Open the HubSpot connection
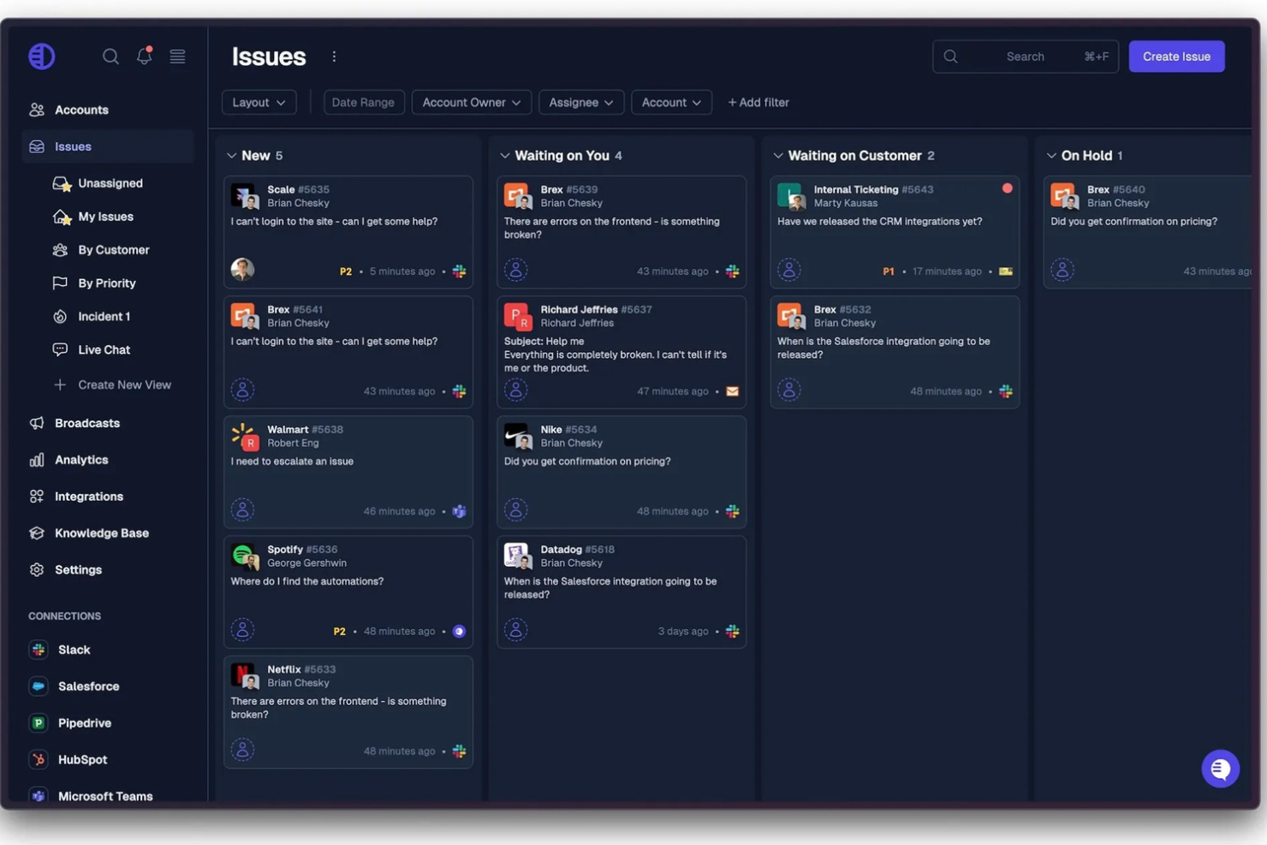Screen dimensions: 1267x845 point(81,759)
